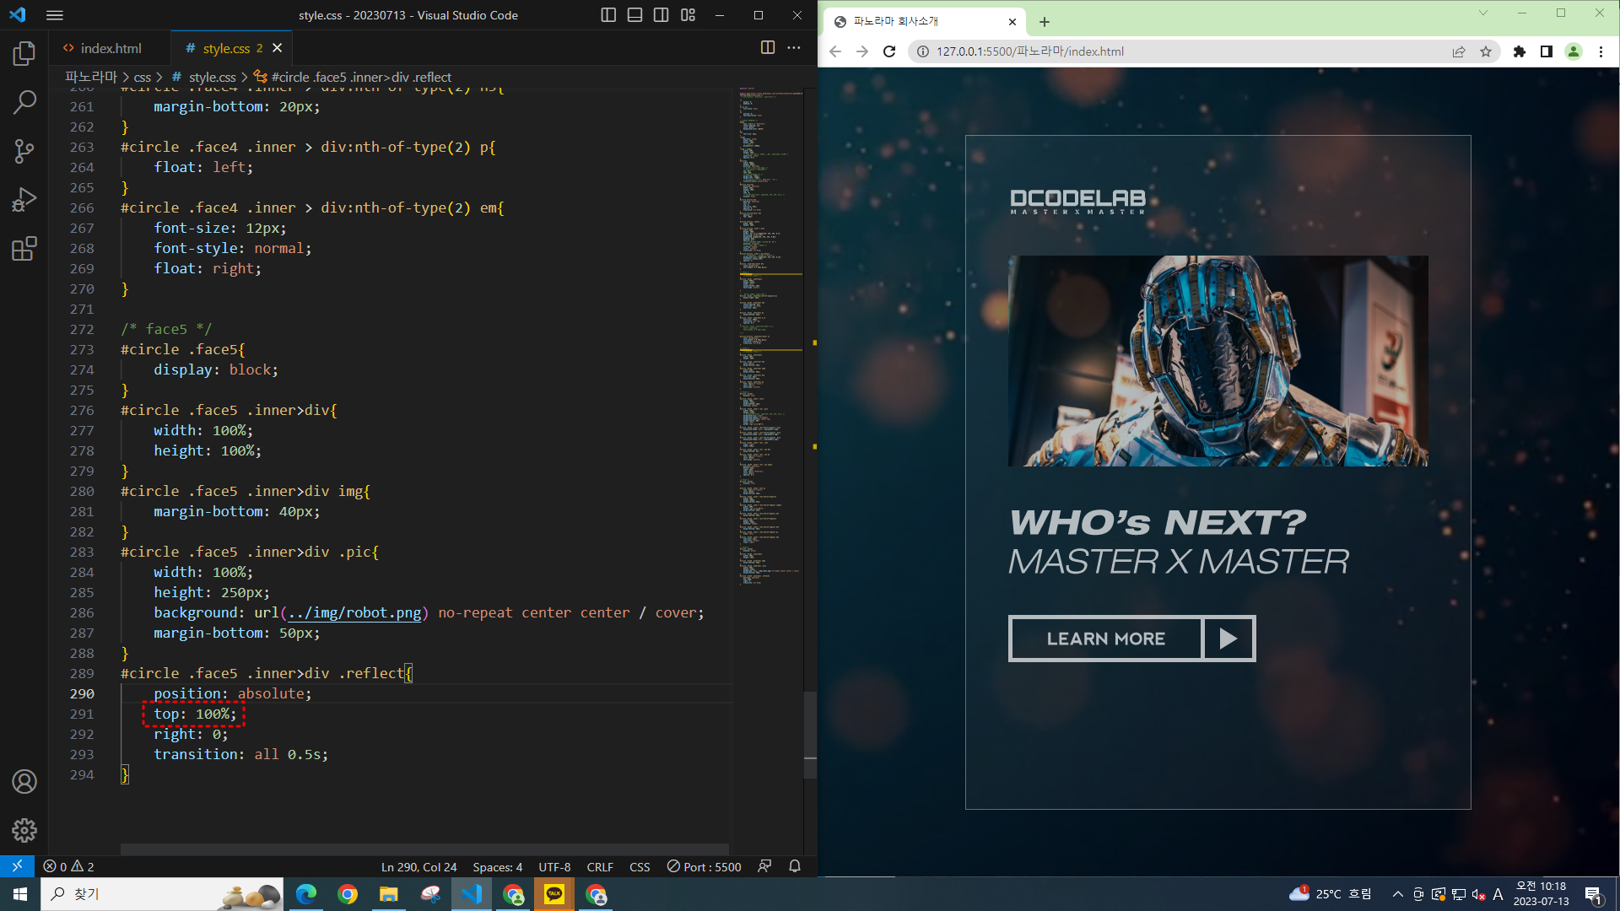Click Port : 5500 Live Server status
Screen dimensions: 1620x911
click(x=705, y=866)
